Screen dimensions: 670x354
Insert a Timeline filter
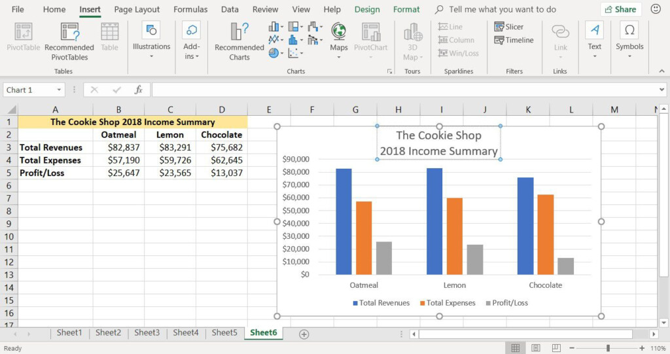pyautogui.click(x=514, y=40)
